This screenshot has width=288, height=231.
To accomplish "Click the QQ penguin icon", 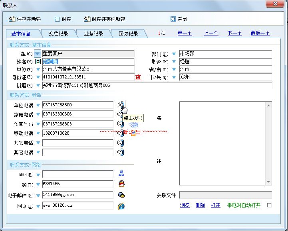I will click(x=121, y=184).
